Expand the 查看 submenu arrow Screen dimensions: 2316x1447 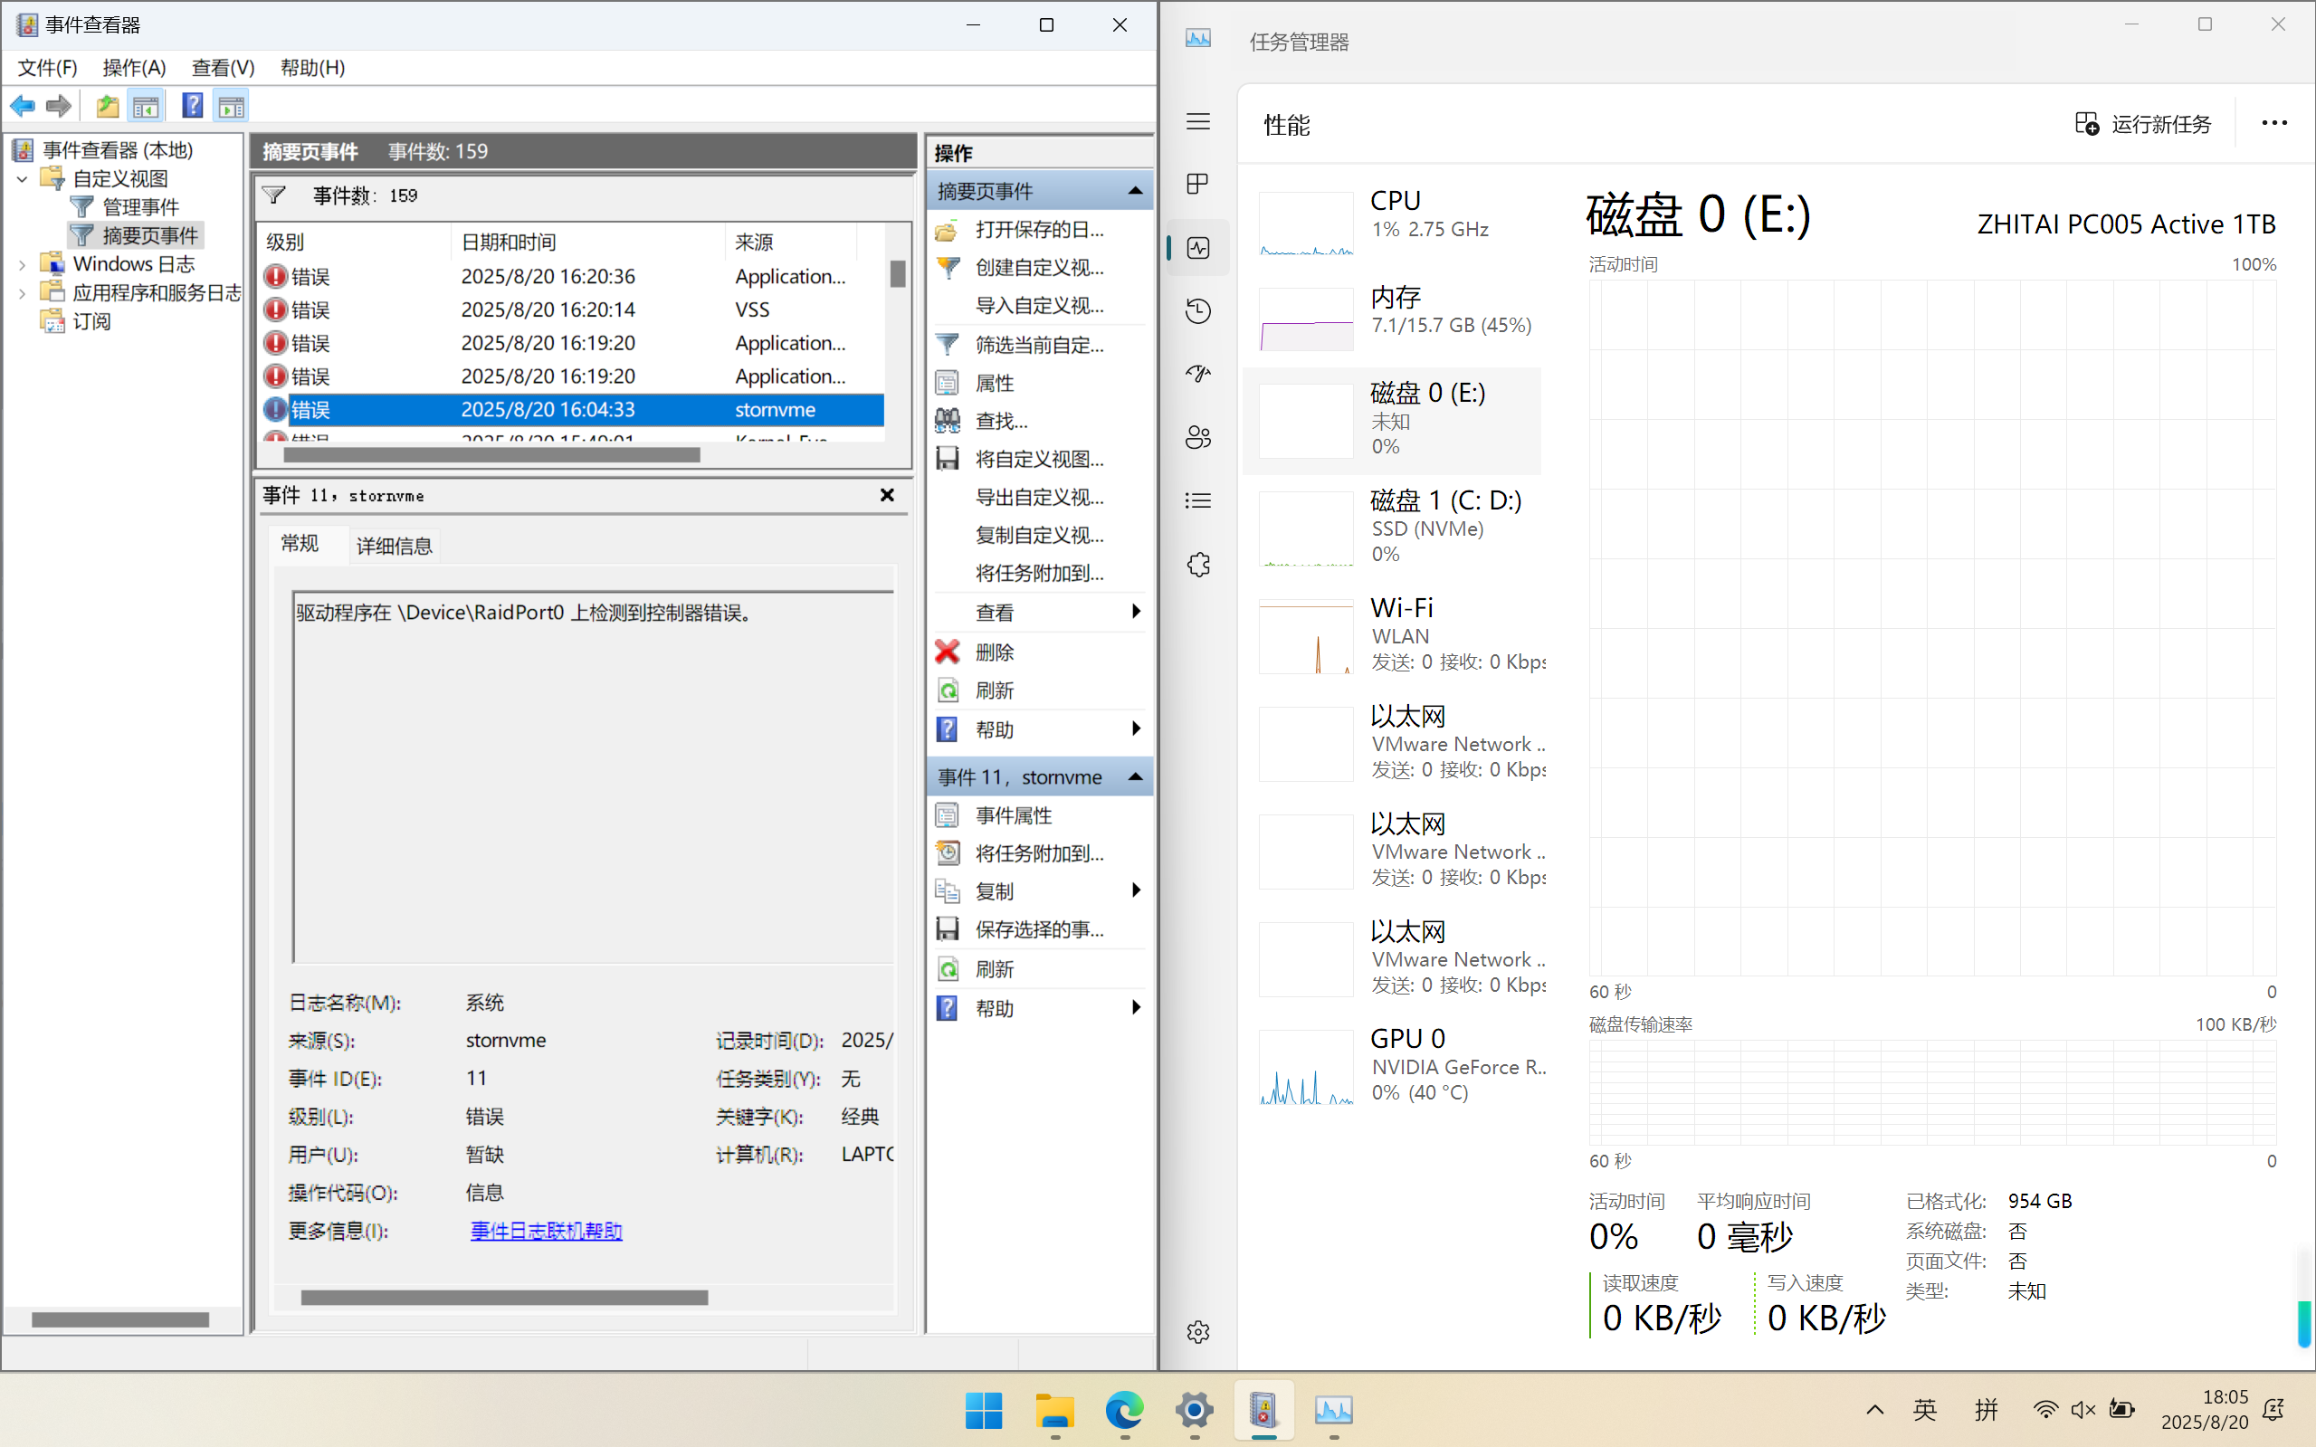click(x=1136, y=612)
